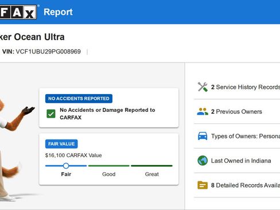The width and height of the screenshot is (280, 210).
Task: Click the Fair label under slider
Action: 66,174
